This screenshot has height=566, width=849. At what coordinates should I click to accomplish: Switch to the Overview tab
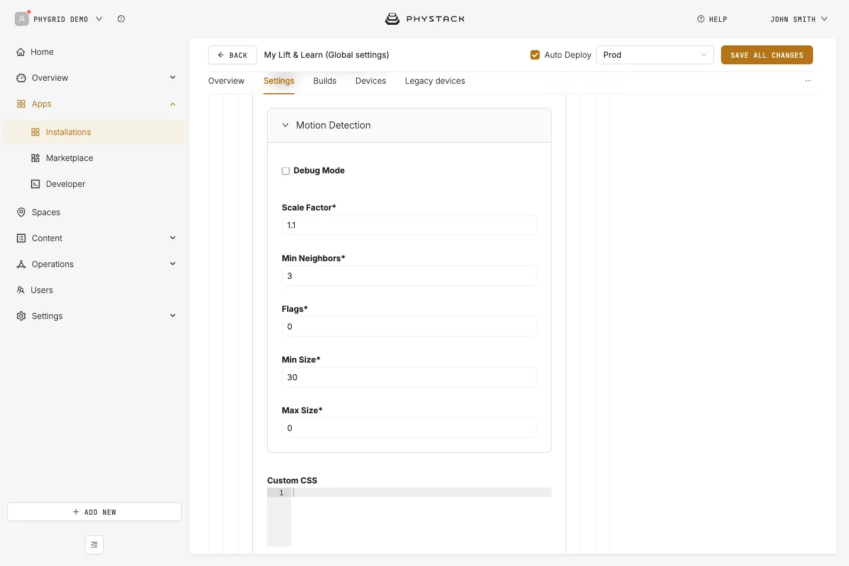(226, 81)
